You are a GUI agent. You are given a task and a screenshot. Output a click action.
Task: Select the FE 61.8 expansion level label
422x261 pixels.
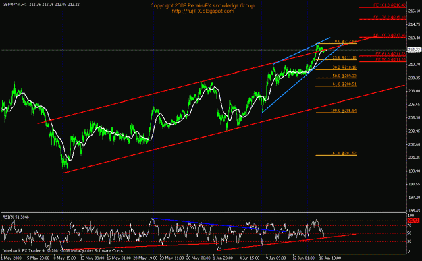(x=390, y=53)
